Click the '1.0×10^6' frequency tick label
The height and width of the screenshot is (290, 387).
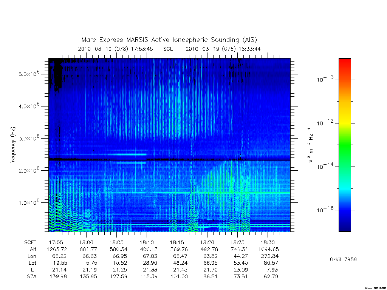pyautogui.click(x=29, y=202)
